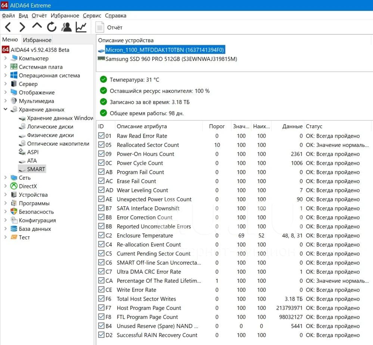Click the Forward navigation arrow in toolbar
Screen dimensions: 373x345
(x=22, y=27)
